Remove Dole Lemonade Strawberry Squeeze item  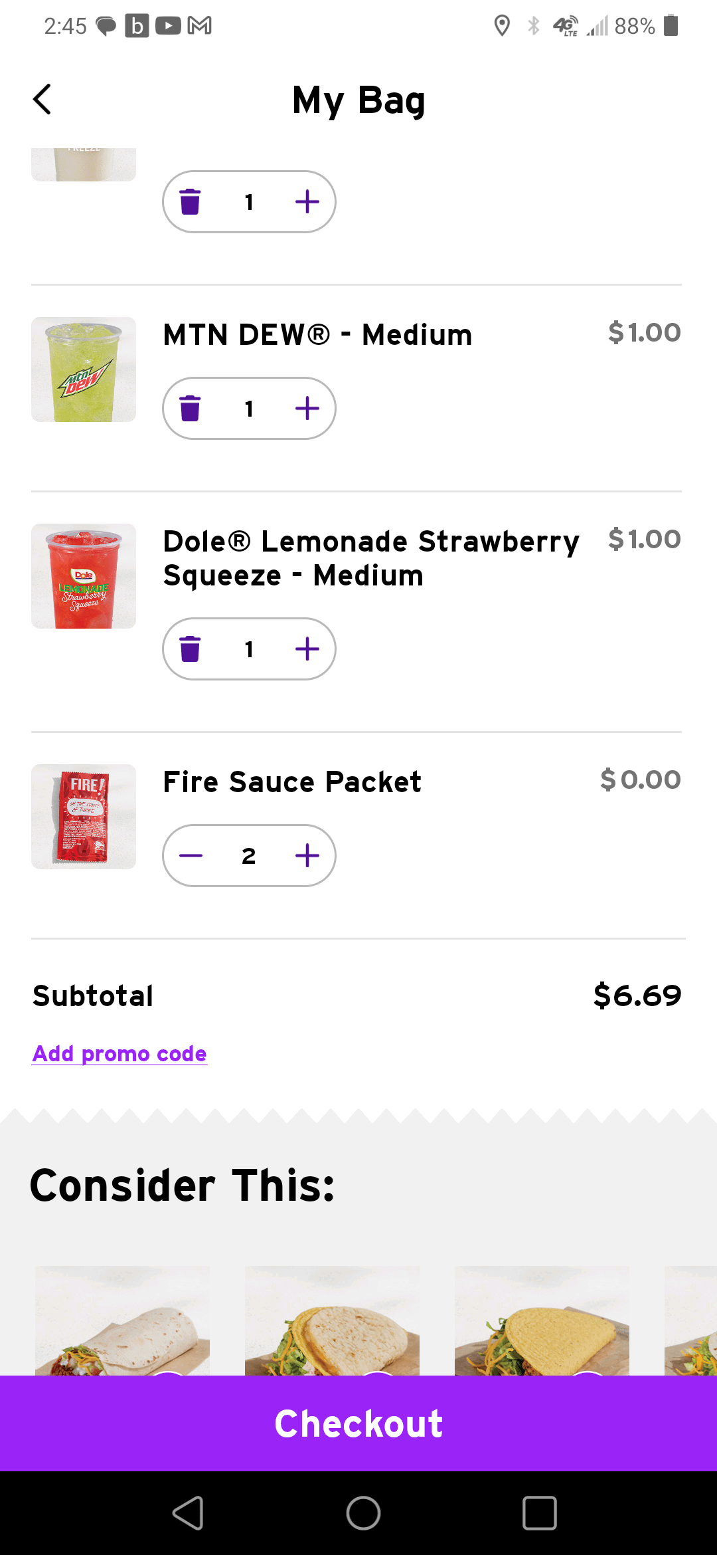[191, 649]
